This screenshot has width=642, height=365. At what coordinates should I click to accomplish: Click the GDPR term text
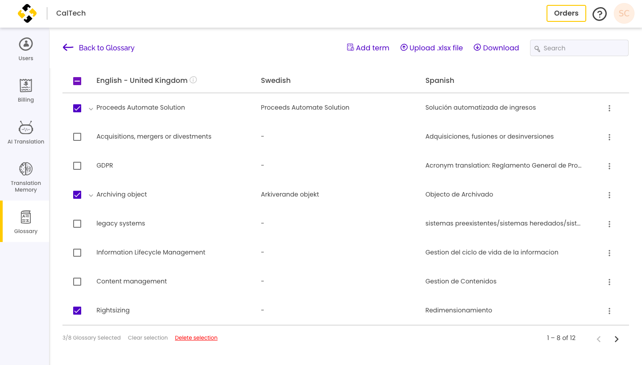(x=105, y=165)
